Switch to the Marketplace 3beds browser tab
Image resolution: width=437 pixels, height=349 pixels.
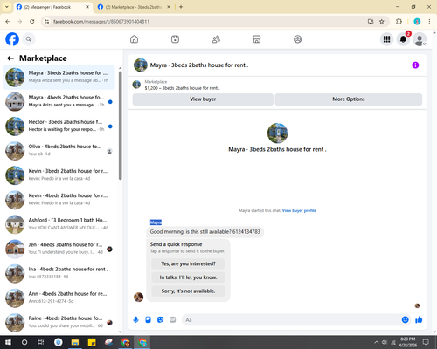134,7
